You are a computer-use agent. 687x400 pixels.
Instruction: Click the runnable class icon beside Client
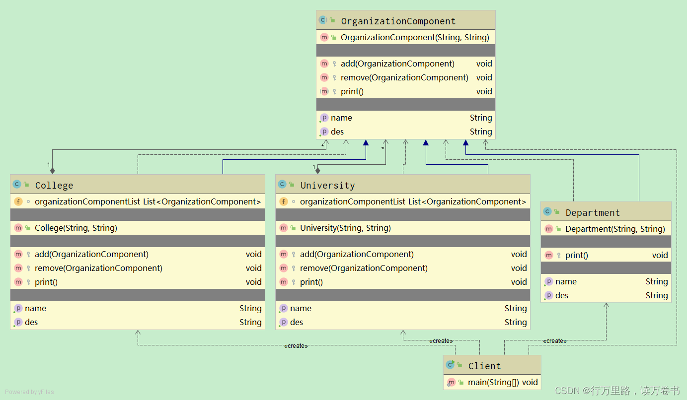click(x=450, y=365)
